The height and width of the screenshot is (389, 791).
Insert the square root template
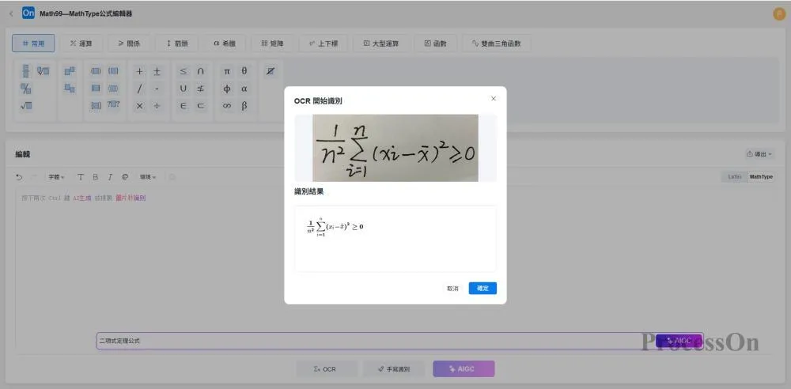(26, 106)
